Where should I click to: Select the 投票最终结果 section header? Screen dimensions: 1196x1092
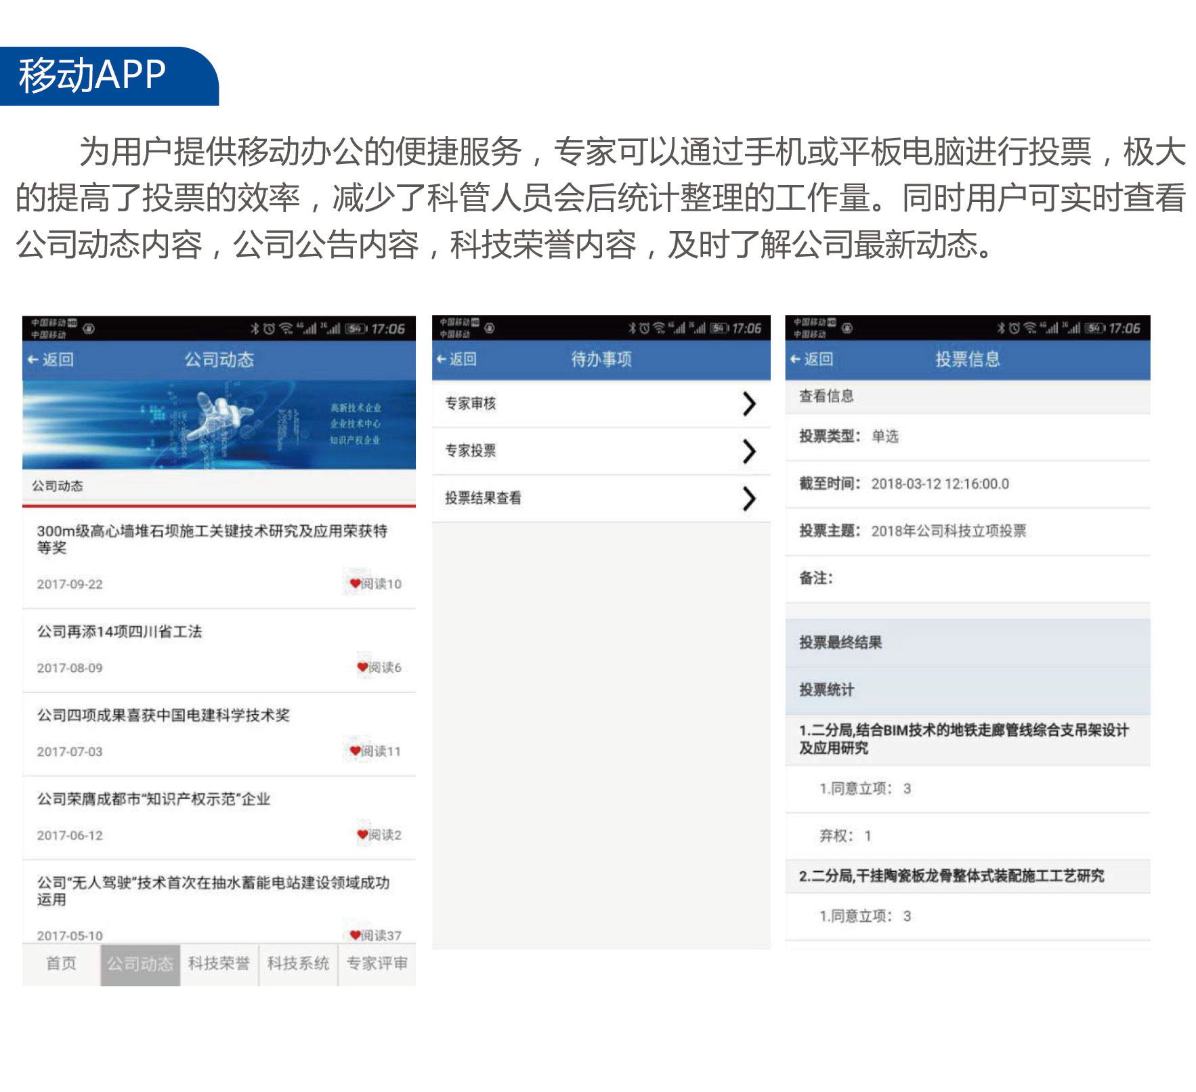(x=840, y=642)
